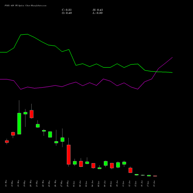193x193 pixels.
Task: Click the 01 Jun date label
Action: pyautogui.click(x=74, y=184)
